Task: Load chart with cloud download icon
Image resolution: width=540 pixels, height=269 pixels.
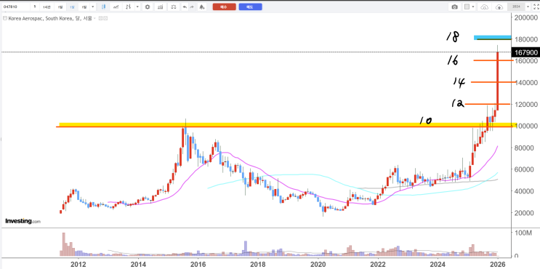Action: [485, 7]
